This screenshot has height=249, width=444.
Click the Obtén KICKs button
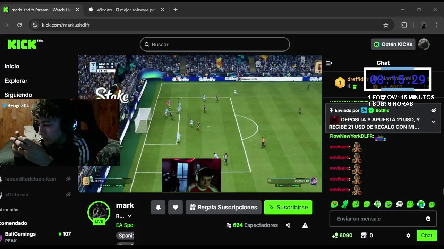(393, 44)
